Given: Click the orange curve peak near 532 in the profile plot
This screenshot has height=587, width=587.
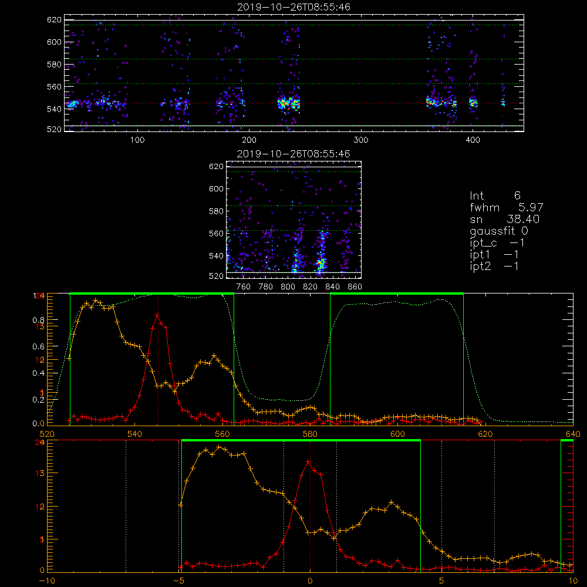Looking at the screenshot, I should point(96,300).
